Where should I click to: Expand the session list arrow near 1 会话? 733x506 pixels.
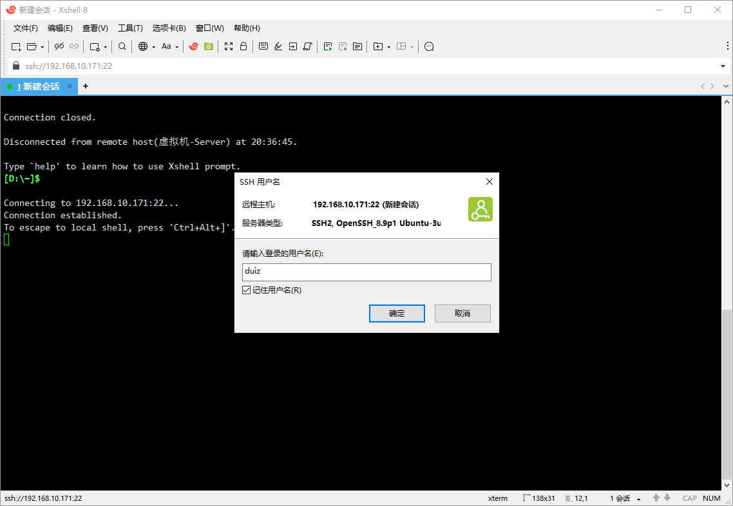(638, 498)
